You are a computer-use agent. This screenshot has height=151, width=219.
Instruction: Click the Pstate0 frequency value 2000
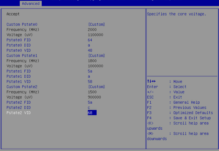pos(92,30)
